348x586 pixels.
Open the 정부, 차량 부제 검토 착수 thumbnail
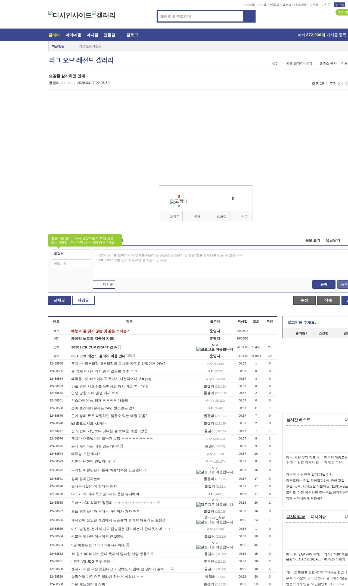(x=304, y=441)
